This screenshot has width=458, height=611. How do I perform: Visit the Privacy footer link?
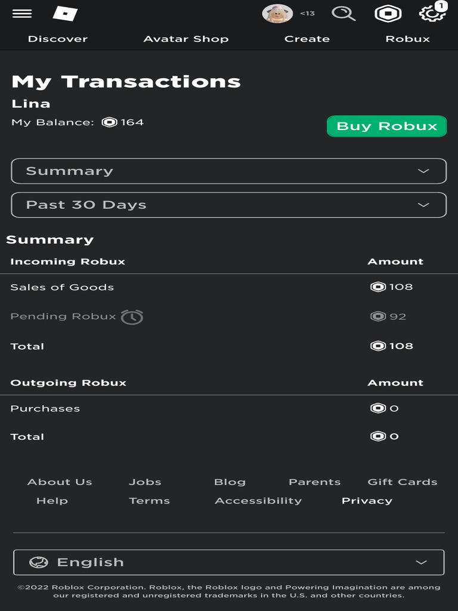point(367,501)
